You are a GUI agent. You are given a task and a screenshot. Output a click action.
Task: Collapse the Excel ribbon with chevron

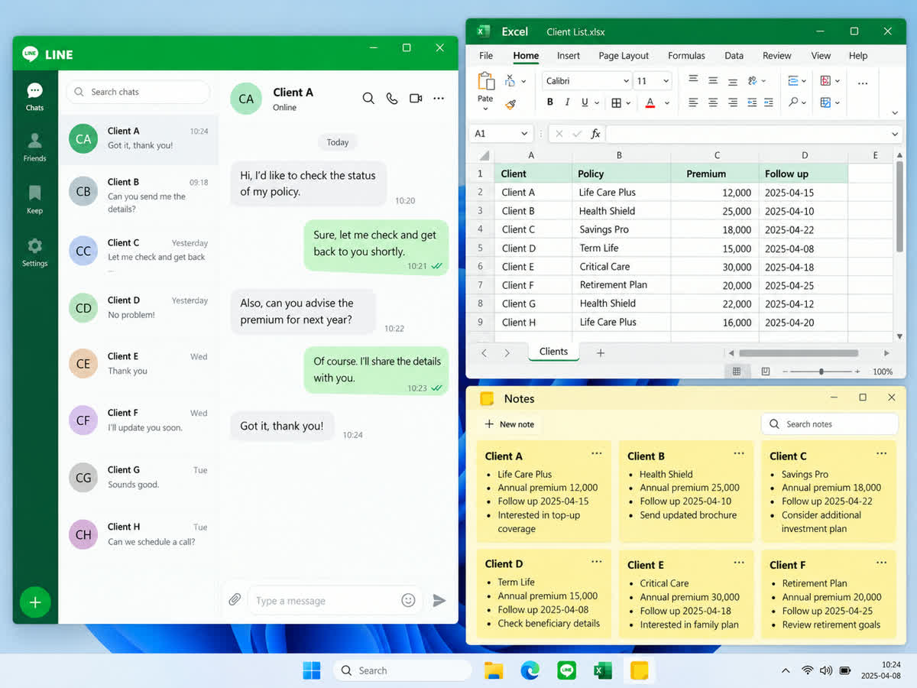pos(895,113)
